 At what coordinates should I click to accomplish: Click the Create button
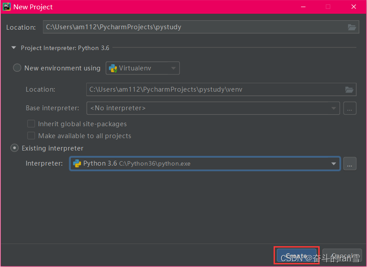coord(297,255)
